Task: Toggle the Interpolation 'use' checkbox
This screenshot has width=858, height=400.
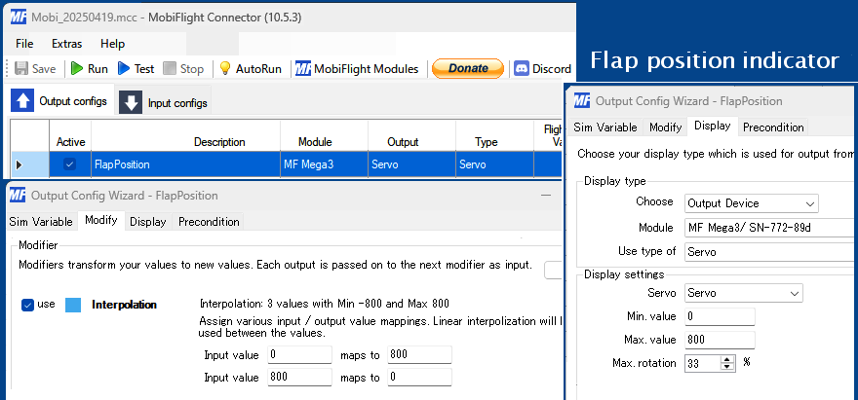Action: click(28, 305)
